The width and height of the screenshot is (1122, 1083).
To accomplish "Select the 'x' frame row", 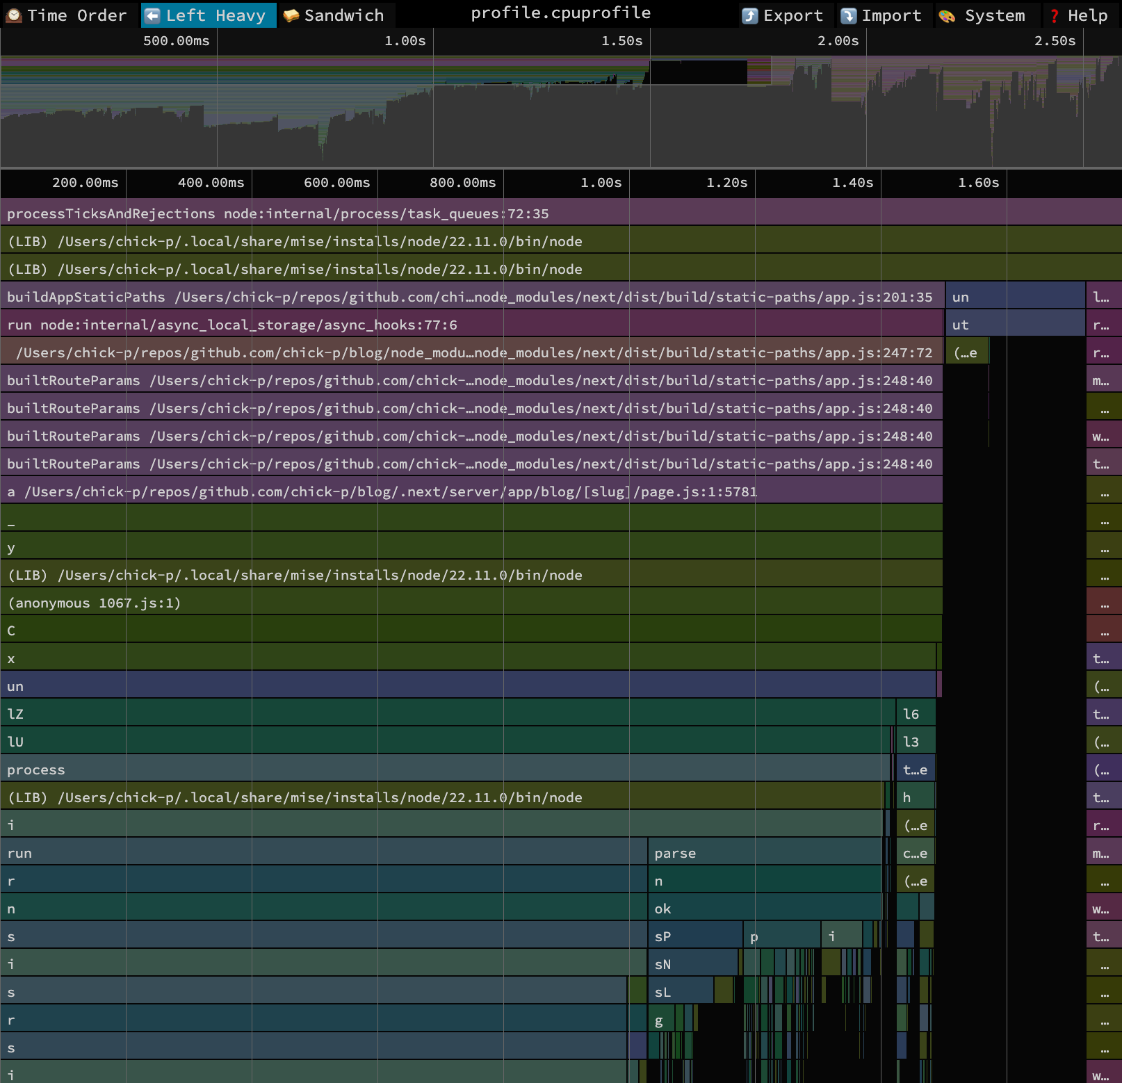I will point(468,657).
